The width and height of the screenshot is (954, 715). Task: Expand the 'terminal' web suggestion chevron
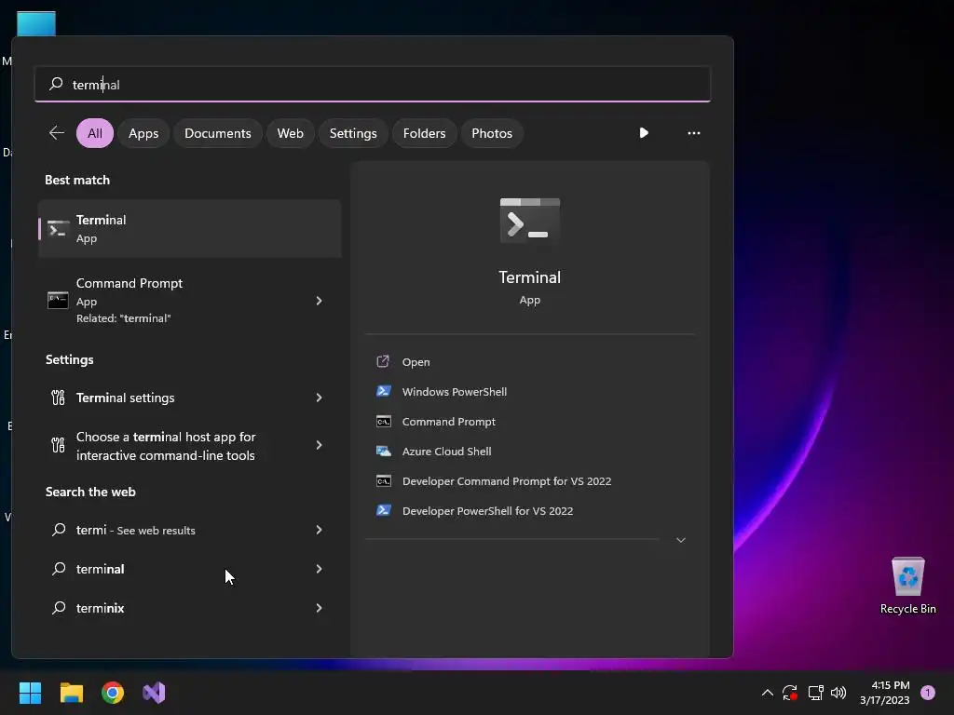[319, 569]
